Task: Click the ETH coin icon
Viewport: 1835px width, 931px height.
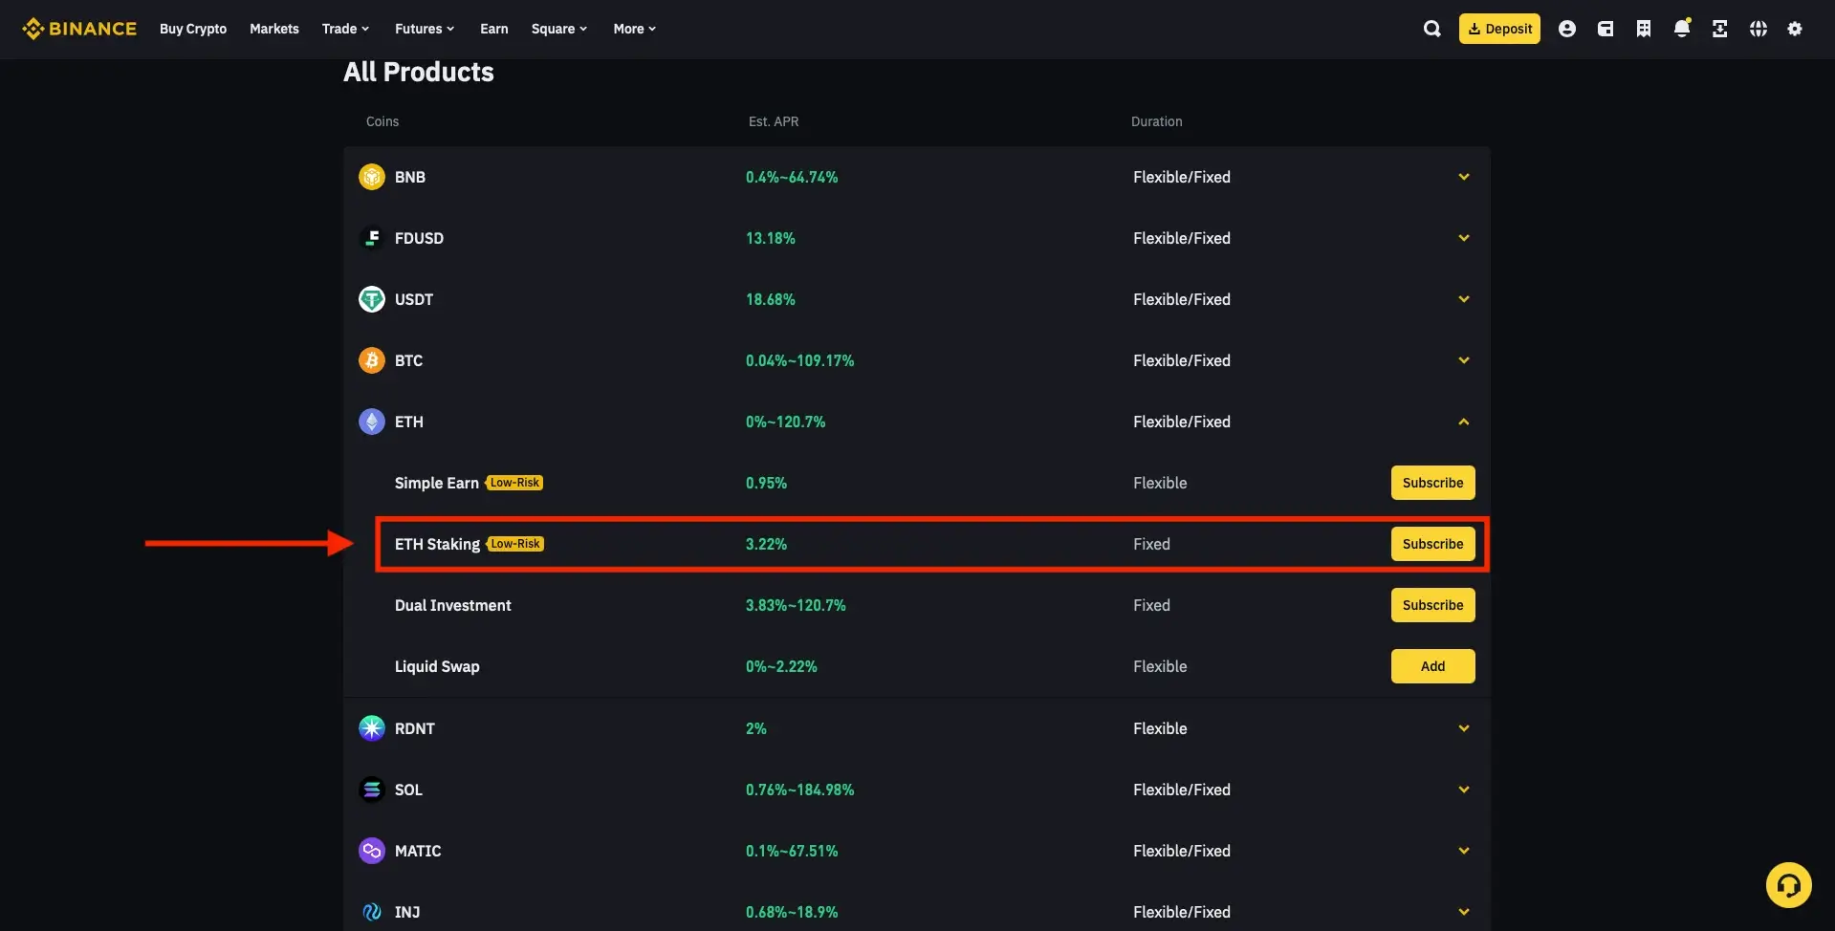Action: 372,422
